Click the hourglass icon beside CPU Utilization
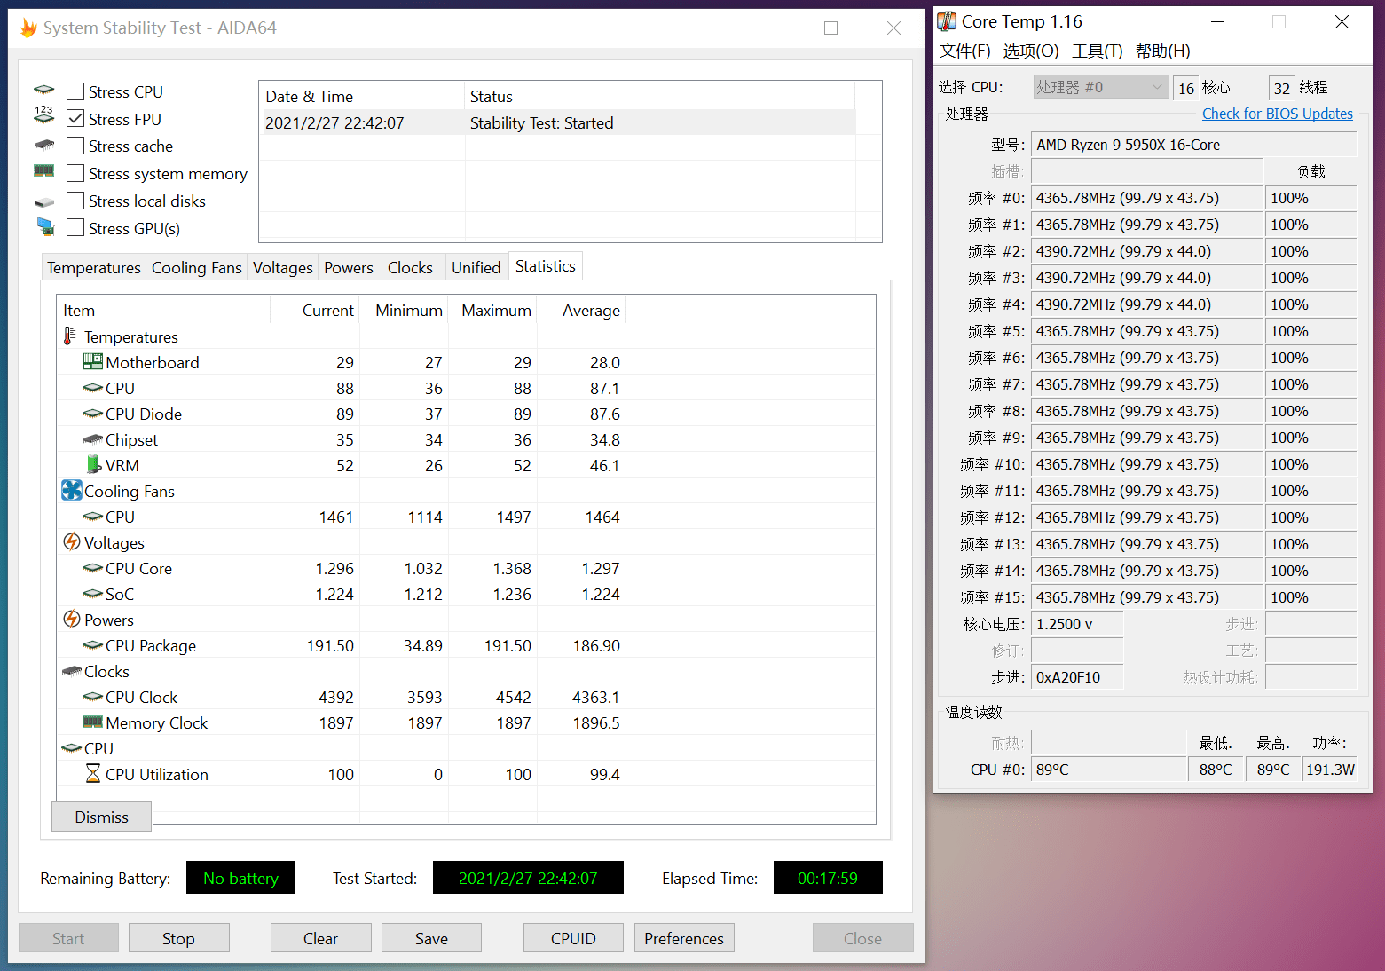The width and height of the screenshot is (1385, 971). 93,774
